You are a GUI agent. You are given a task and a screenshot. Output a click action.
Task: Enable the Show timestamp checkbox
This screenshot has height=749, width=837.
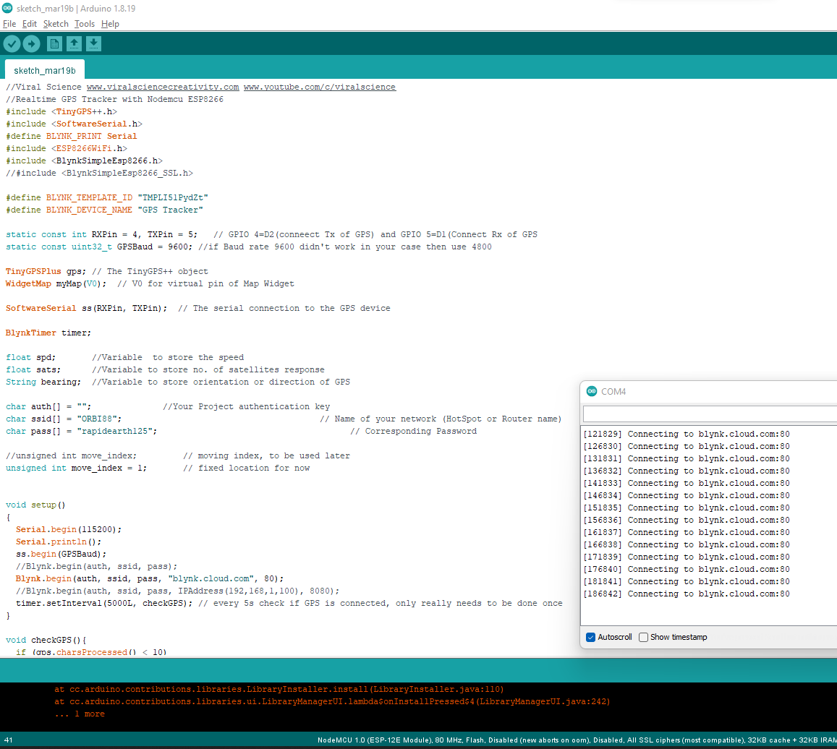coord(643,637)
